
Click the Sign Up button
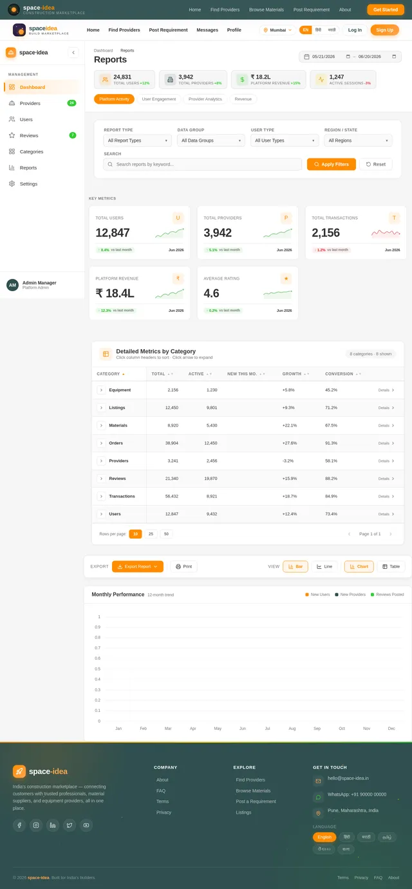pos(384,30)
